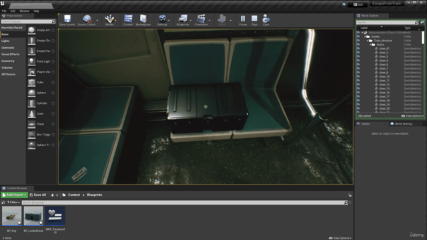Image resolution: width=427 pixels, height=240 pixels.
Task: Open Build options dropdown arrow
Action: 230,21
